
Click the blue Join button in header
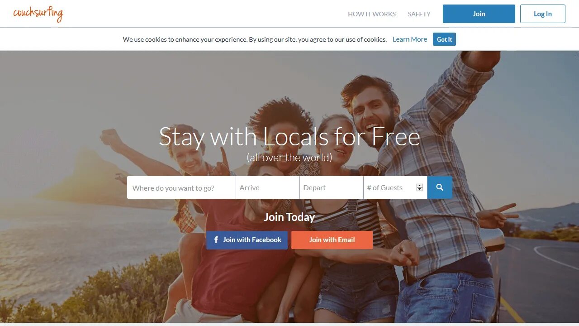[479, 14]
